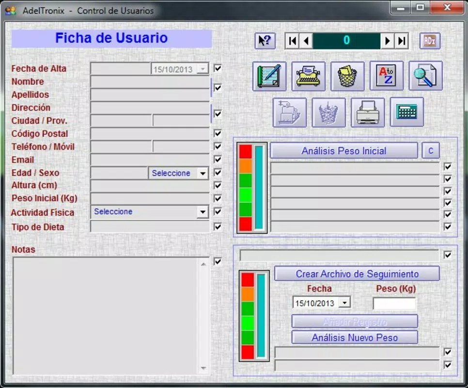This screenshot has height=388, width=468.
Task: Close the AdelTronix window
Action: [447, 7]
